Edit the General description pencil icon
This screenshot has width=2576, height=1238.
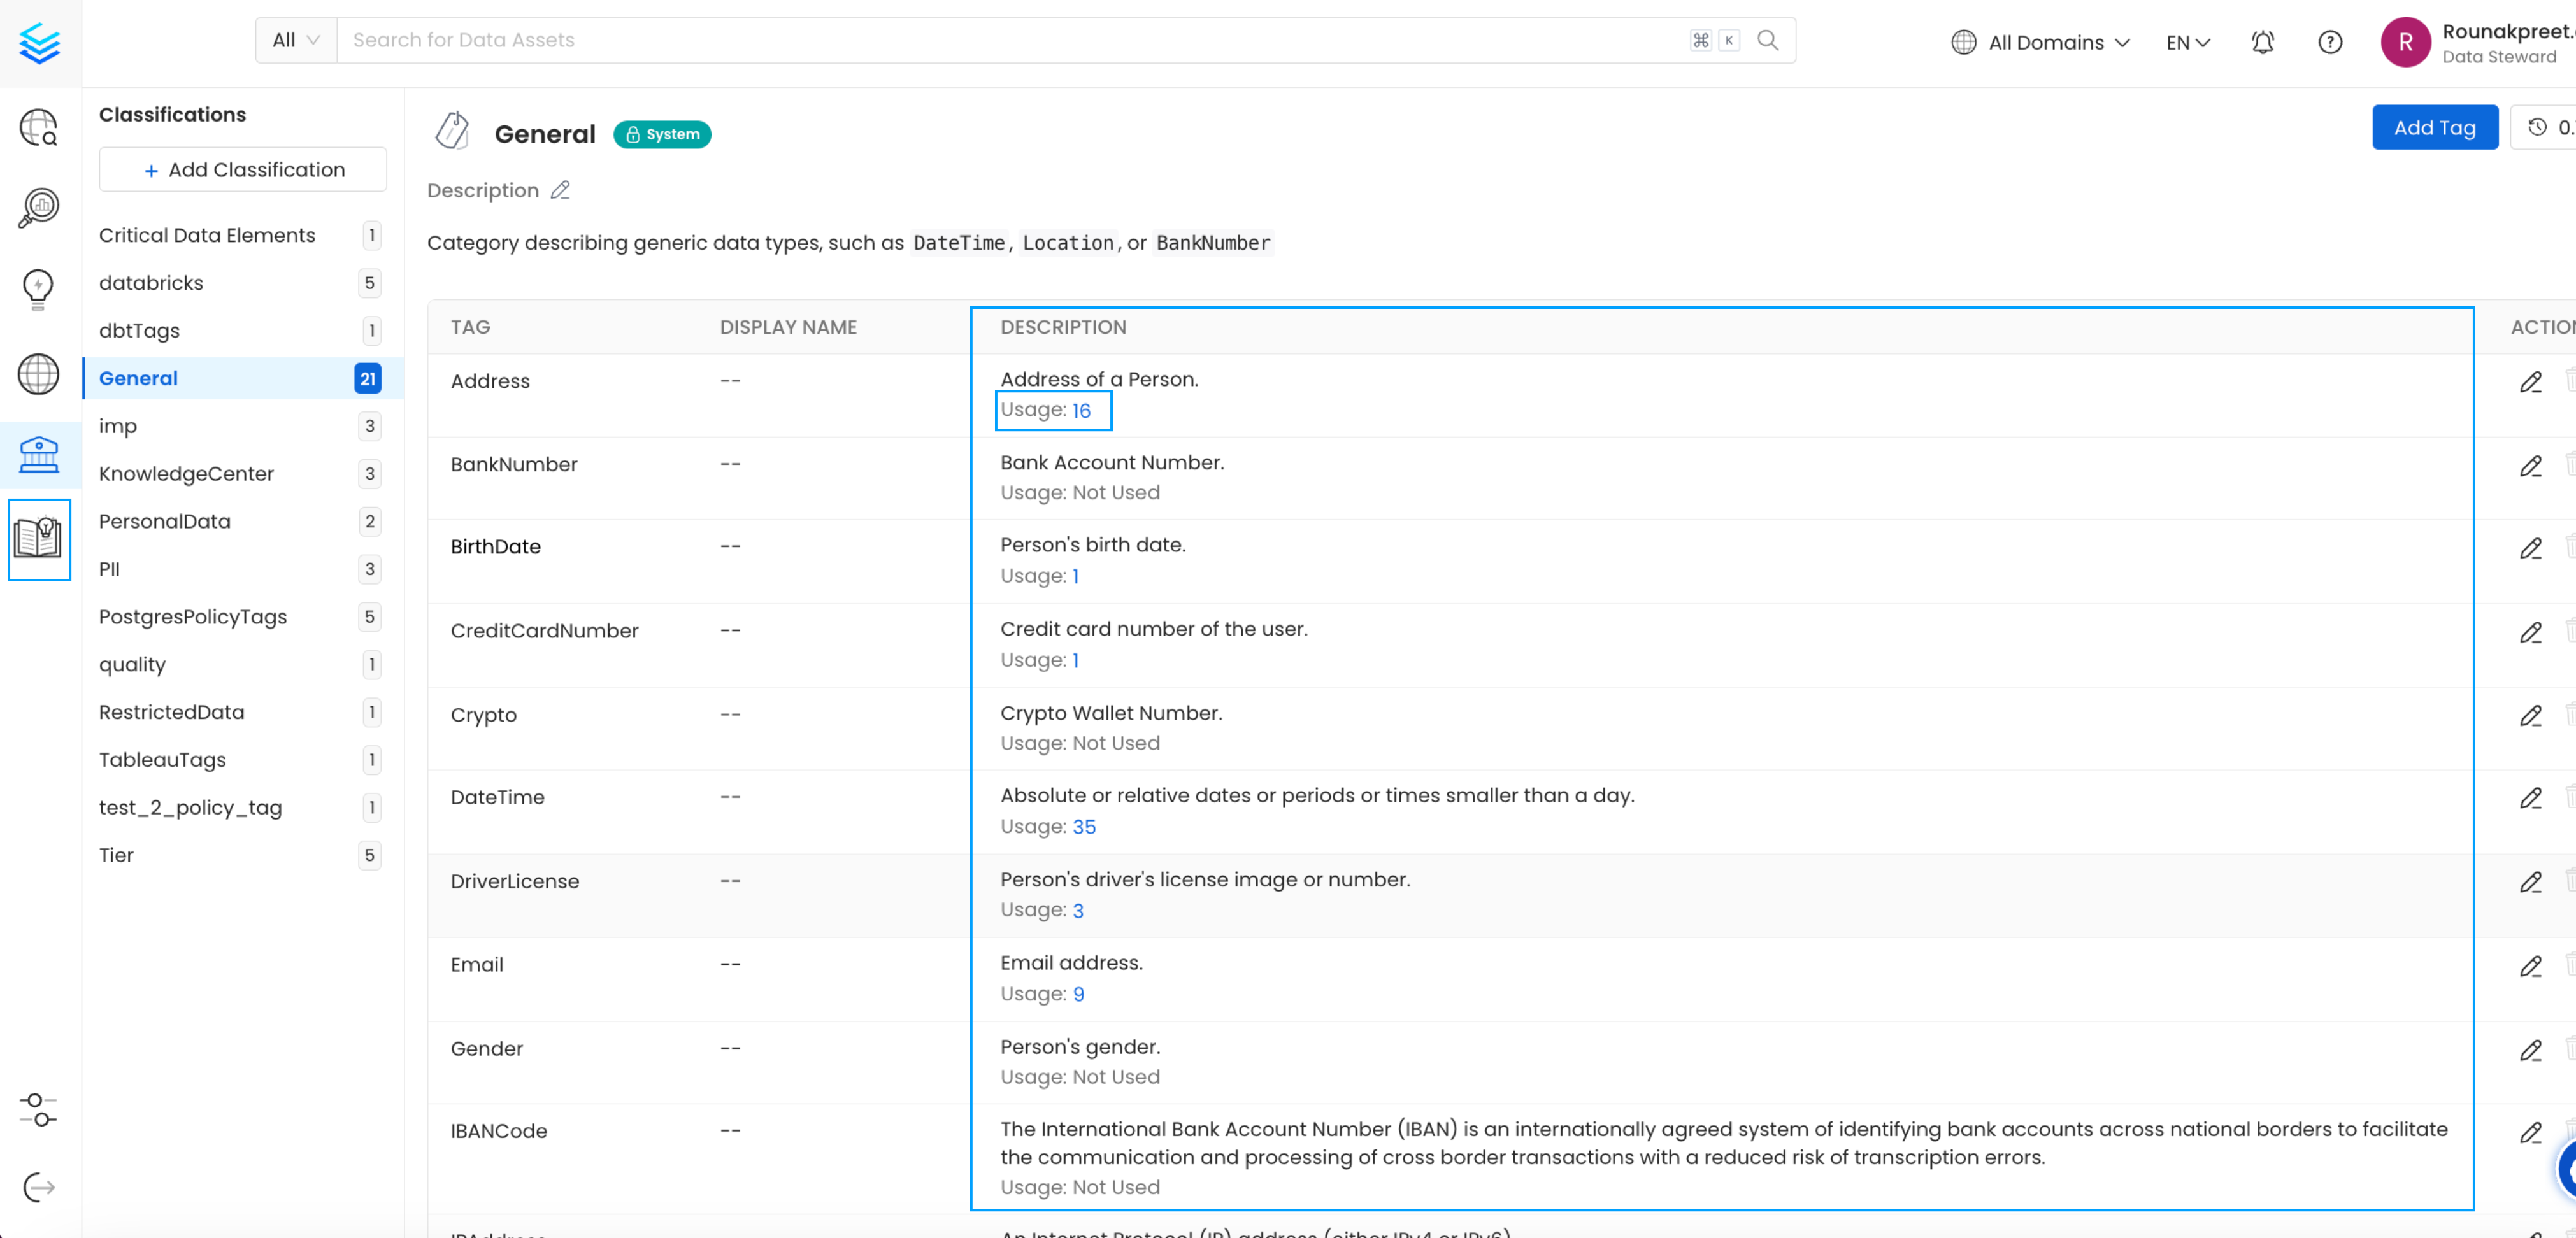560,190
